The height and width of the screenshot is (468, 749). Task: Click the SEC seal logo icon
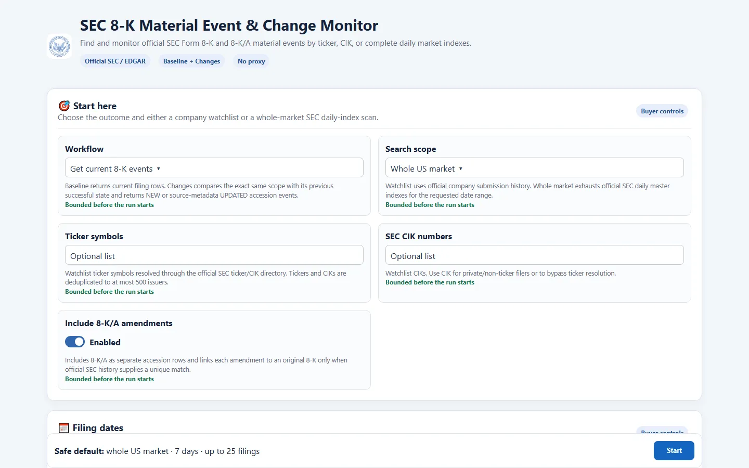[x=59, y=46]
